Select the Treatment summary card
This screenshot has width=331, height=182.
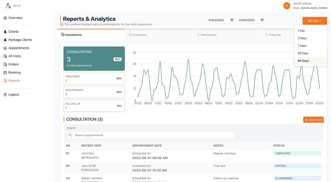[x=94, y=78]
